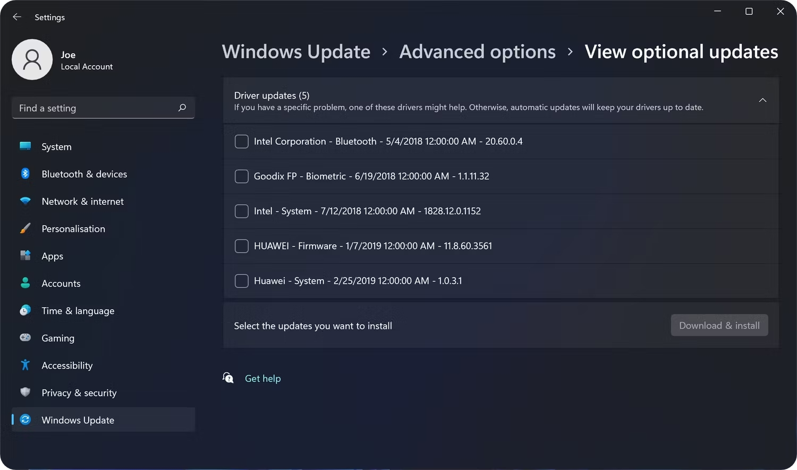Tick the Goodix FP Biometric checkbox
Viewport: 797px width, 470px height.
[x=242, y=176]
